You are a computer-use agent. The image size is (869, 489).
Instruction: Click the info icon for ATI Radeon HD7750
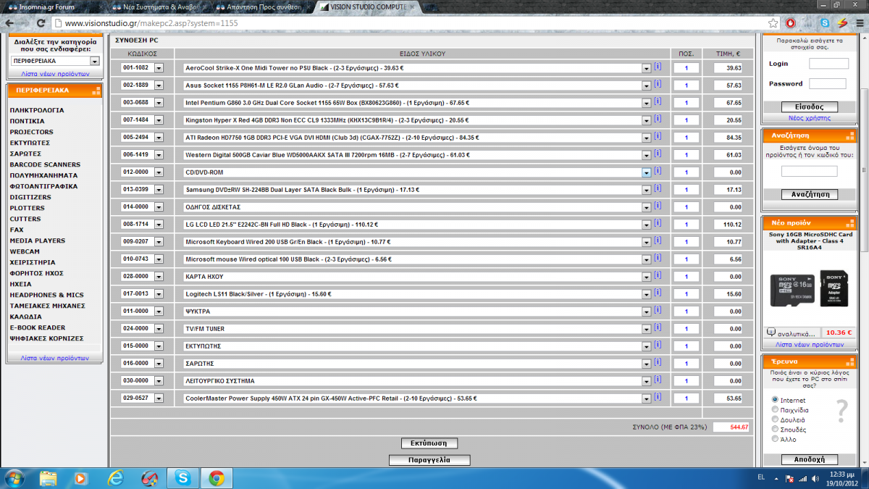click(x=658, y=136)
